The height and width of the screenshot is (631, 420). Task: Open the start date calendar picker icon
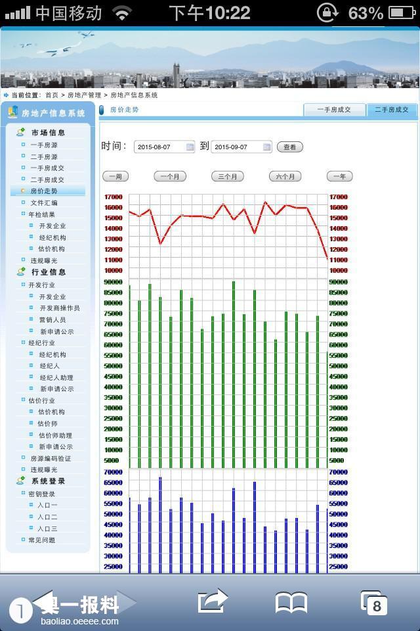[190, 147]
